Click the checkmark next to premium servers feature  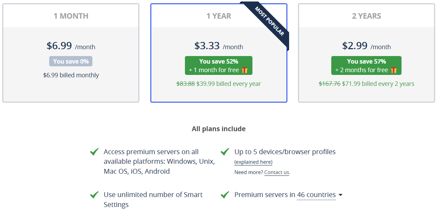pos(94,152)
